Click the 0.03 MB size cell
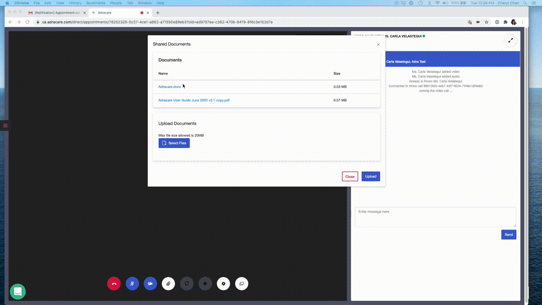This screenshot has height=305, width=542. tap(340, 87)
